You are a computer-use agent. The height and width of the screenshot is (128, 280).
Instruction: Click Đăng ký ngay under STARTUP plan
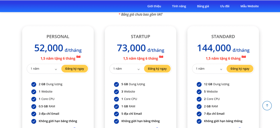157,69
